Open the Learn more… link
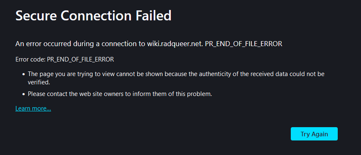 (33, 108)
